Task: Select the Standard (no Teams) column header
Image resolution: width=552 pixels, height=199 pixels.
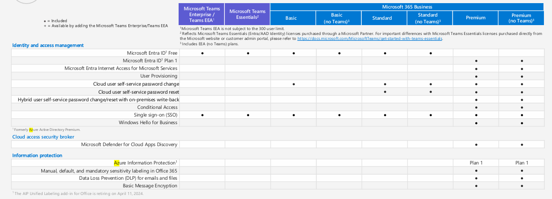Action: tap(430, 18)
